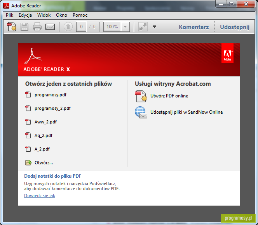Open the Udostępnij panel

click(235, 27)
